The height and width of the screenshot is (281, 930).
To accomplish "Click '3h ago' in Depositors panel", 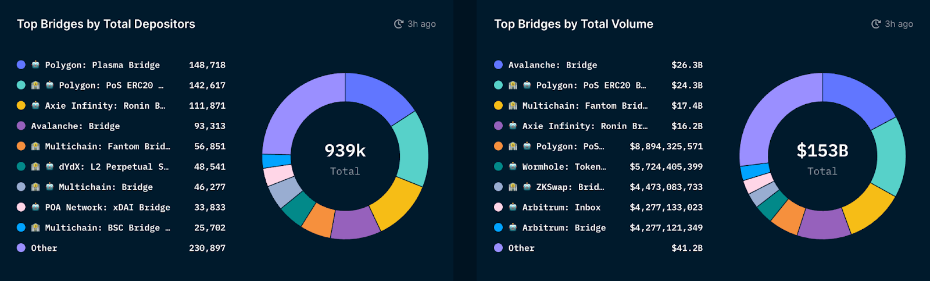I will pos(421,24).
